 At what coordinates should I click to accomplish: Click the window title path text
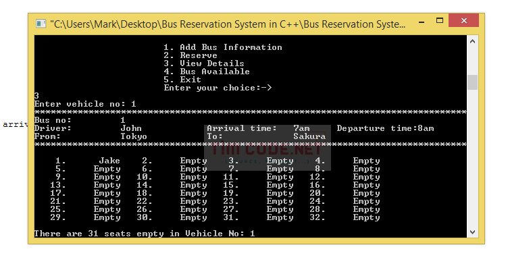[228, 24]
